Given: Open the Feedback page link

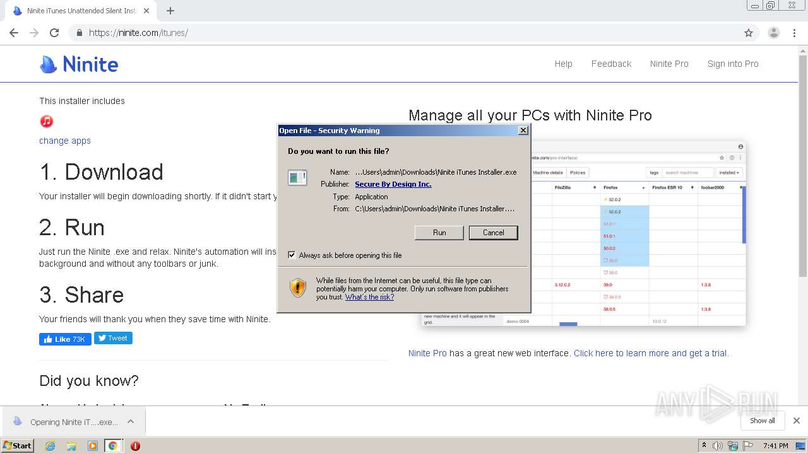Looking at the screenshot, I should tap(611, 64).
